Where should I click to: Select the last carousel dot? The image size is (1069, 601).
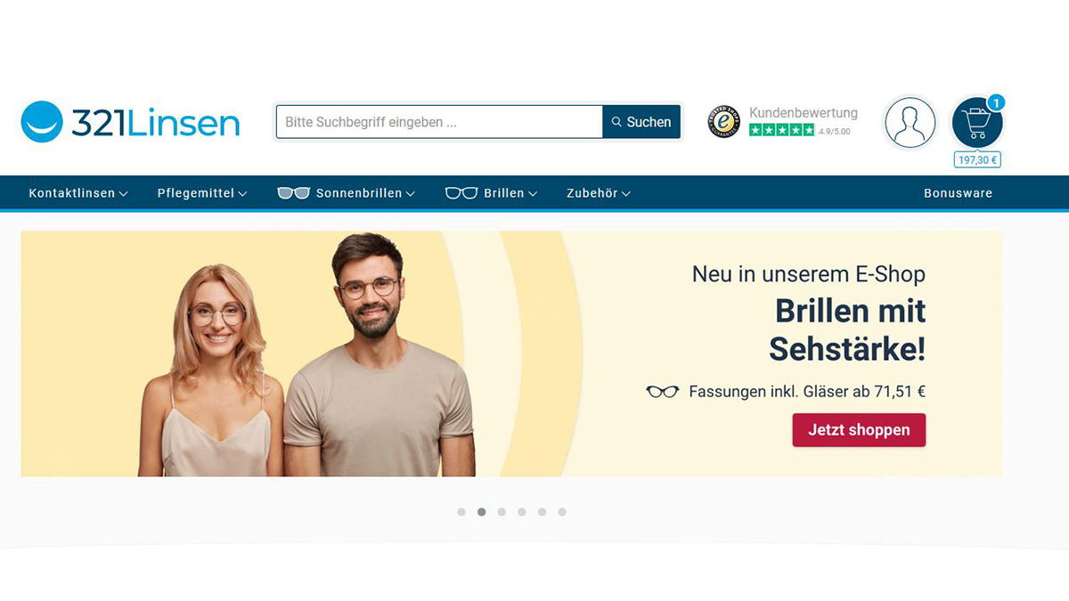[x=562, y=512]
